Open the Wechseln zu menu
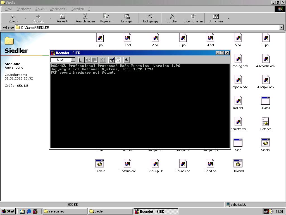This screenshot has width=286, height=215. coord(58,9)
